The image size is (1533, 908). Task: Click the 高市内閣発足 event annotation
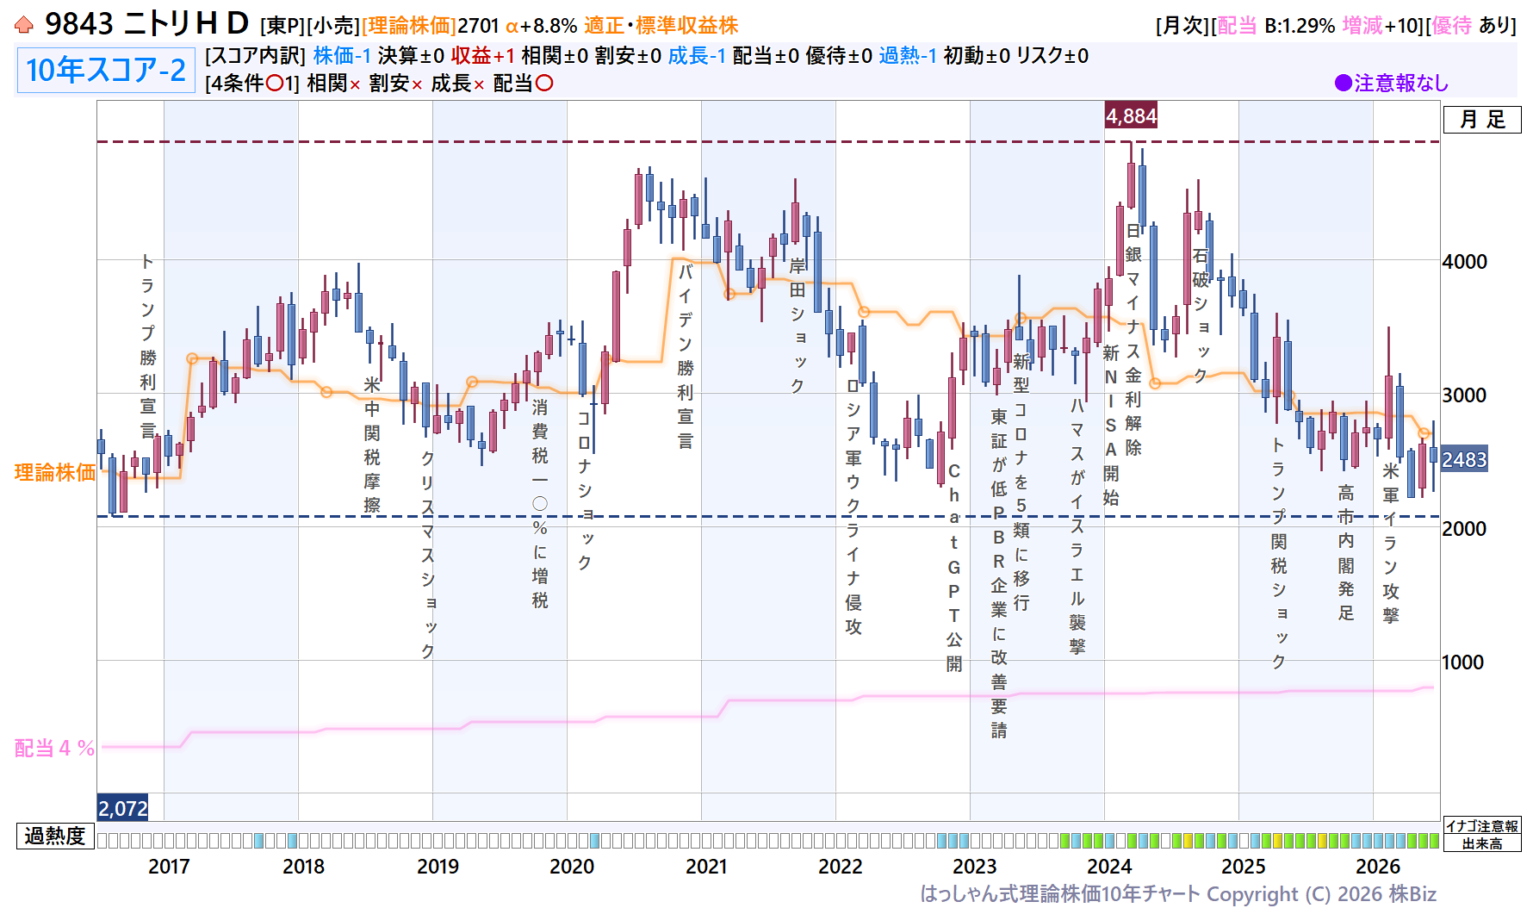(1346, 552)
